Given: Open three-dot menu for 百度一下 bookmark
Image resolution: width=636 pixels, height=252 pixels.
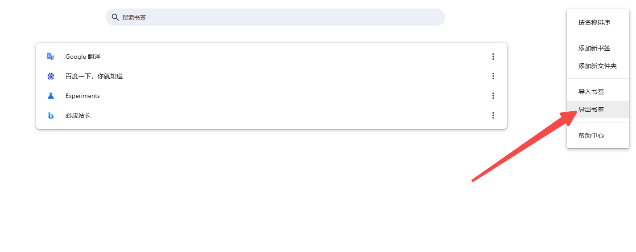Looking at the screenshot, I should tap(493, 76).
